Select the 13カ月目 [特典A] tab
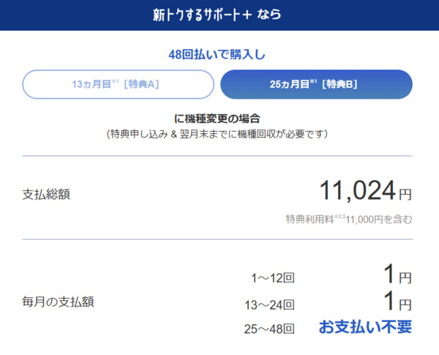This screenshot has height=355, width=439. pos(119,84)
